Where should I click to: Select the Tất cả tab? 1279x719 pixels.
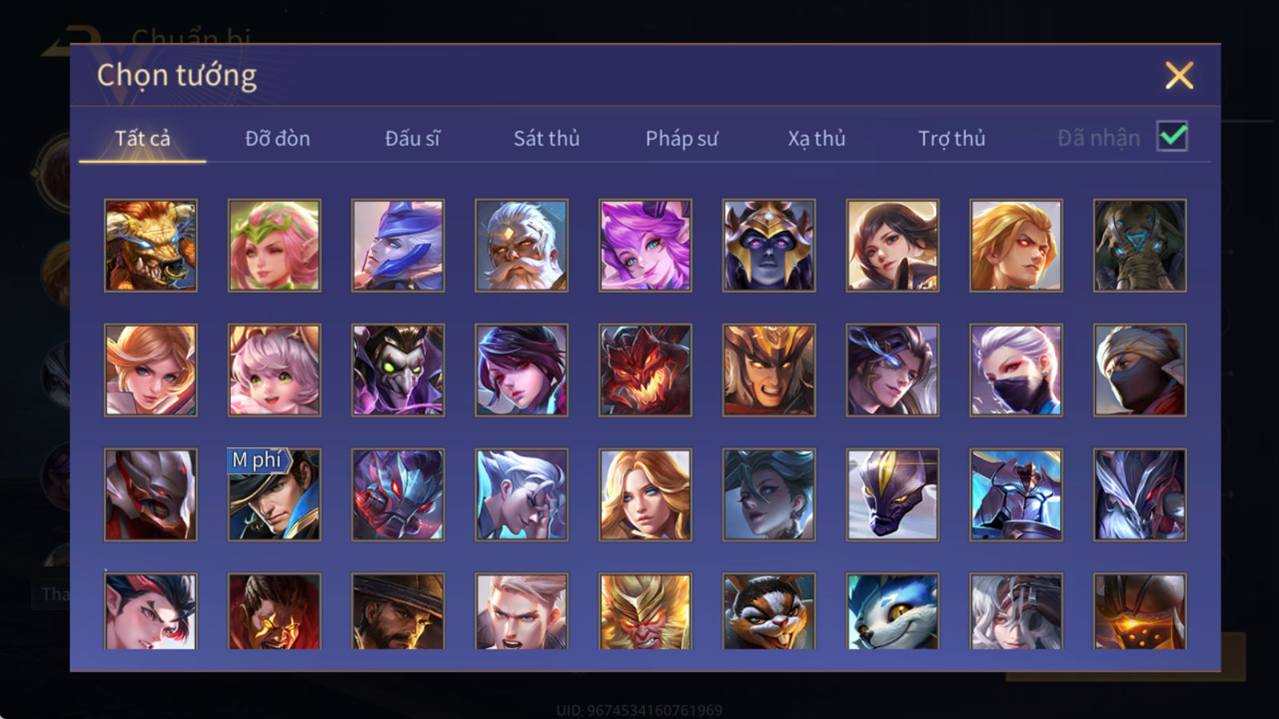[x=142, y=138]
